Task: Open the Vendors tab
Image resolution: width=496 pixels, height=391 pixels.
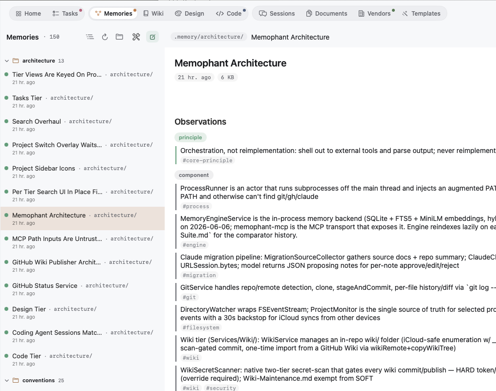Action: [x=374, y=14]
